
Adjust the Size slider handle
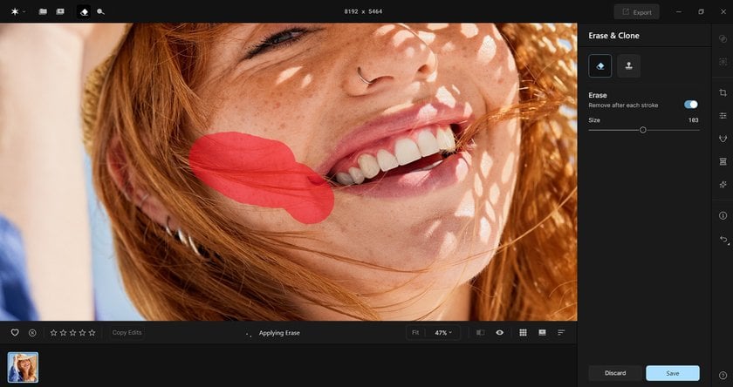[x=643, y=130]
